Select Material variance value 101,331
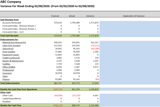This screenshot has width=160, height=107. coord(95,42)
